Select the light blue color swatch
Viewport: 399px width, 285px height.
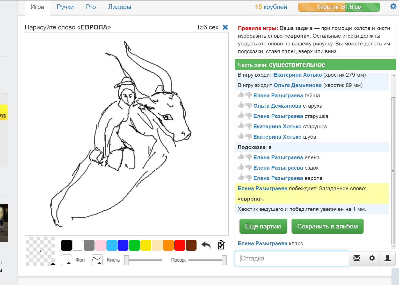(x=112, y=245)
